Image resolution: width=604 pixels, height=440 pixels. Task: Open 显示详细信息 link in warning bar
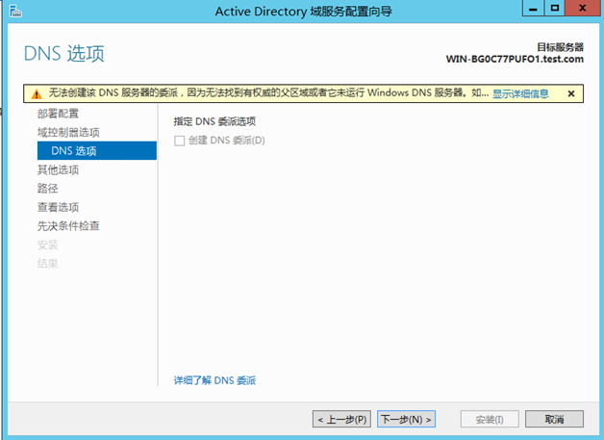520,93
